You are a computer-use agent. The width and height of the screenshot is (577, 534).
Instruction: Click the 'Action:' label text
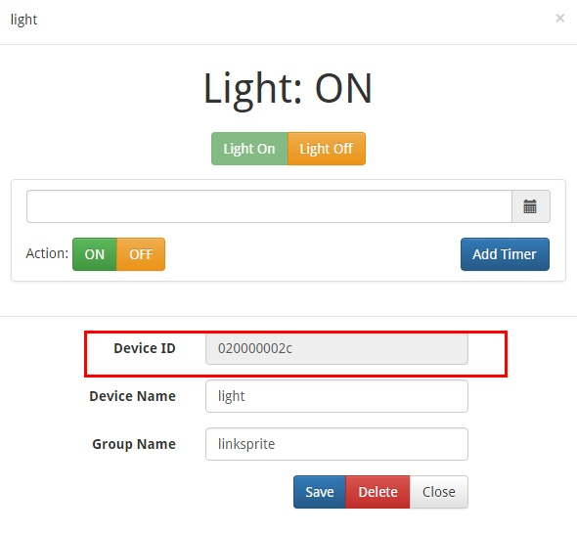(47, 253)
